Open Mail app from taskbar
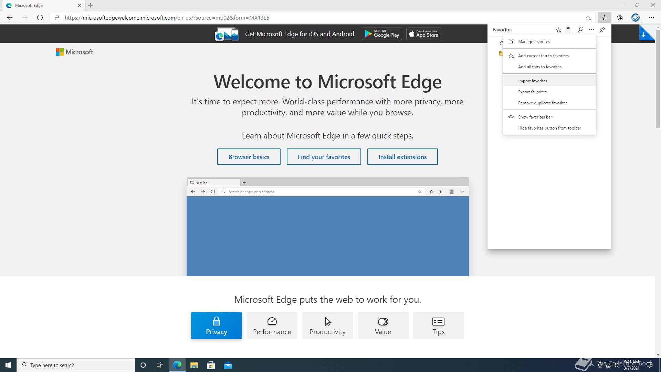The image size is (661, 372). (228, 365)
